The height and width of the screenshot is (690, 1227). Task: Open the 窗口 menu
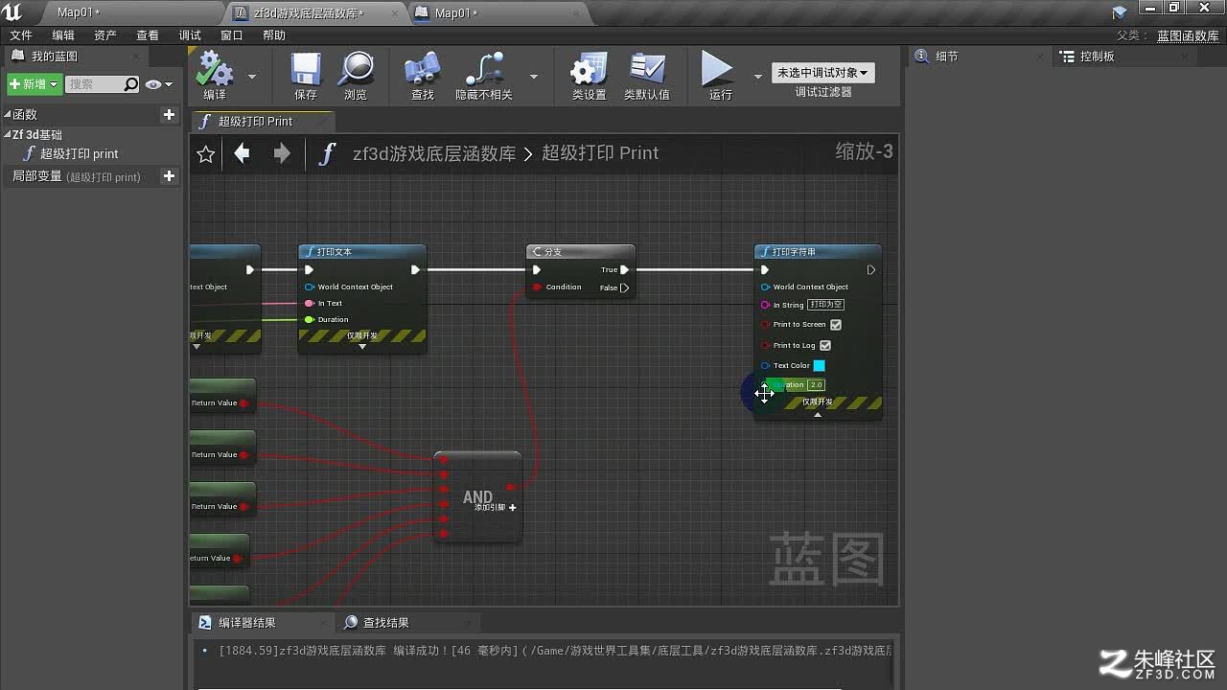[232, 35]
